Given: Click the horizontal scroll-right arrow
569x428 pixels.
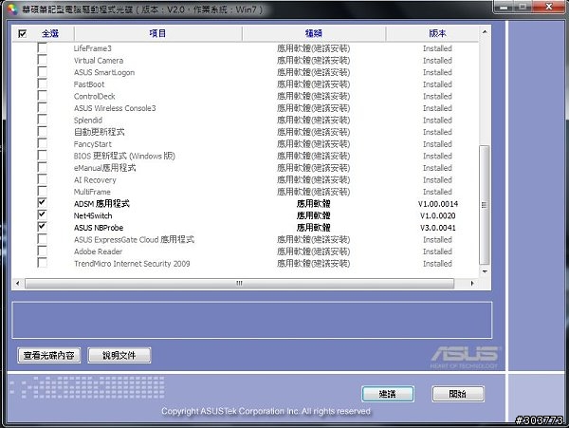Looking at the screenshot, I should coord(472,283).
